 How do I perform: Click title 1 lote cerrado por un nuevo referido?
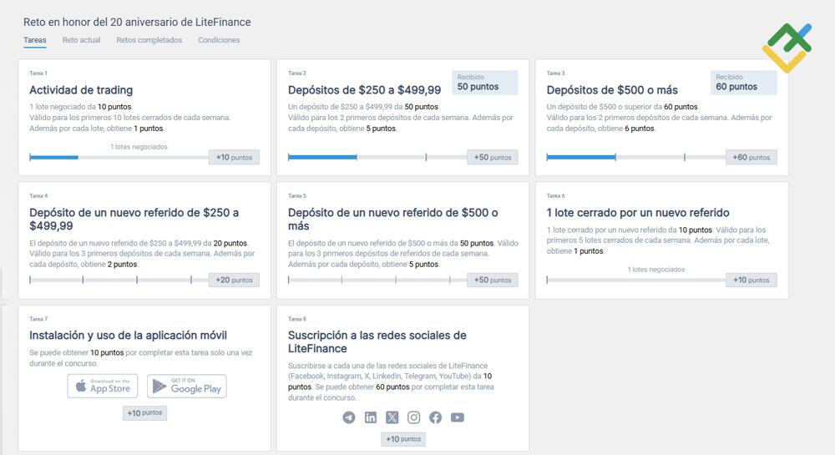[638, 213]
